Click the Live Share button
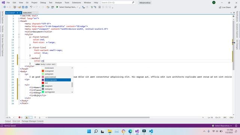The height and width of the screenshot is (135, 240). tap(225, 7)
